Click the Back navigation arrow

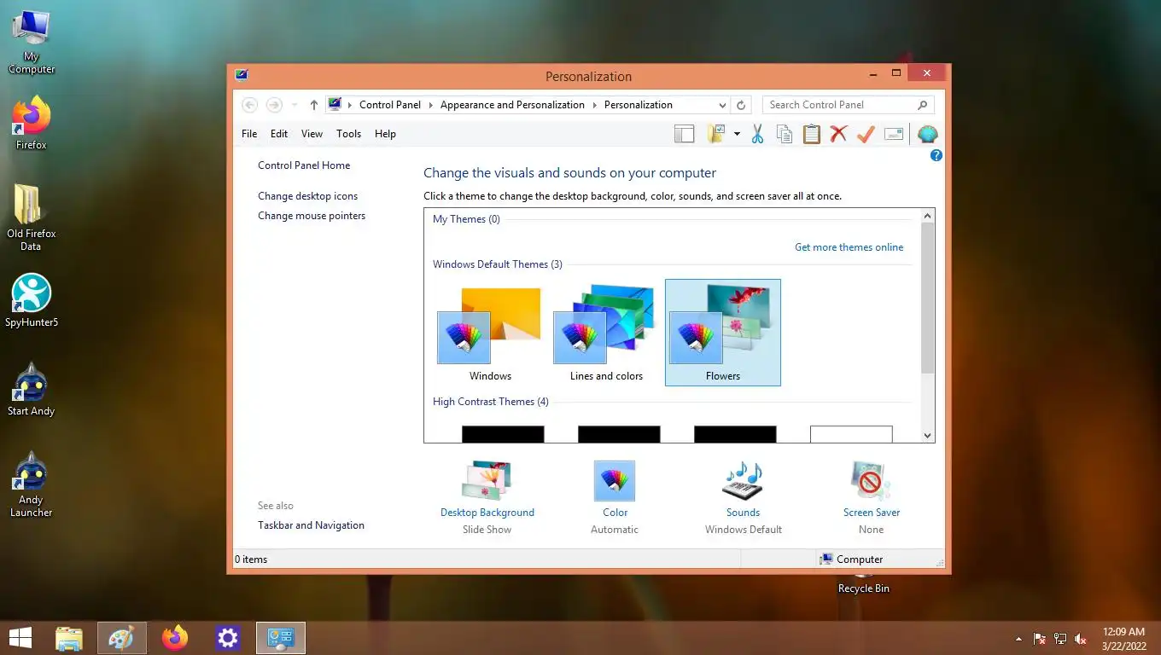pos(249,105)
